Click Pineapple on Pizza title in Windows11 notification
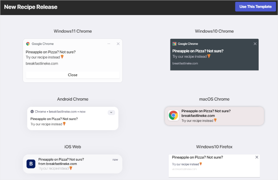 pos(51,52)
